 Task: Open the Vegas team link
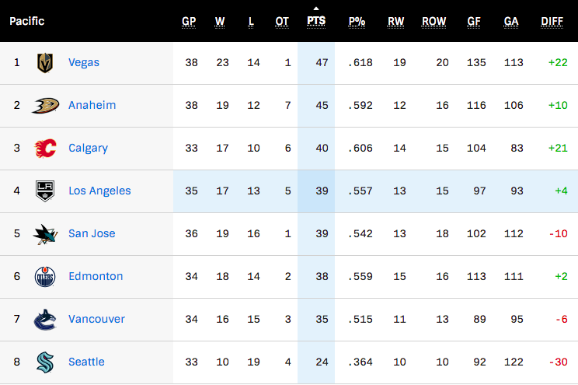pyautogui.click(x=84, y=62)
